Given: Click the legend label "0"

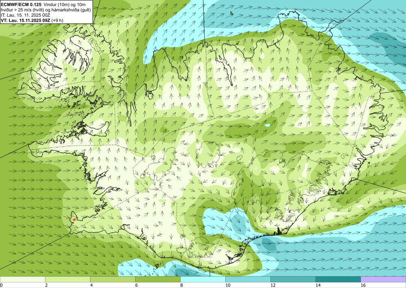Looking at the screenshot, I should coord(1,285).
